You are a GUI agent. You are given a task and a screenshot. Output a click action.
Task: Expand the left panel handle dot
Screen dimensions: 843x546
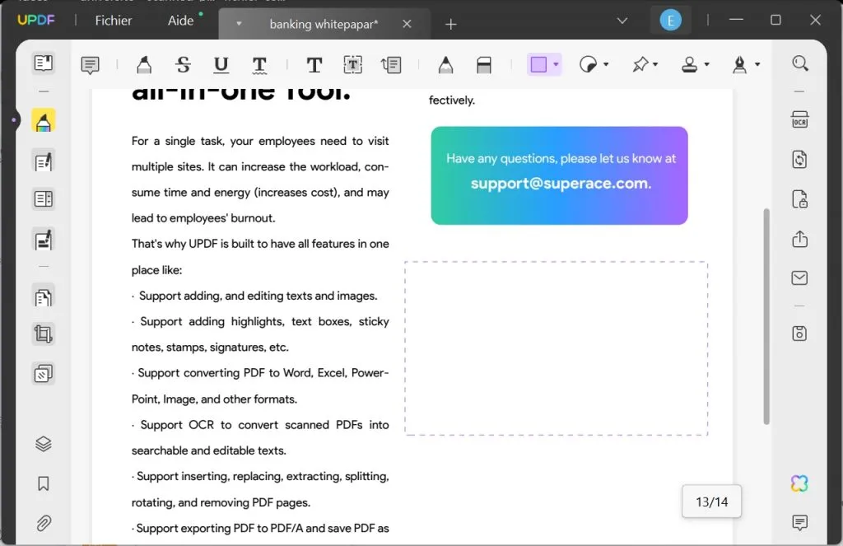[13, 120]
